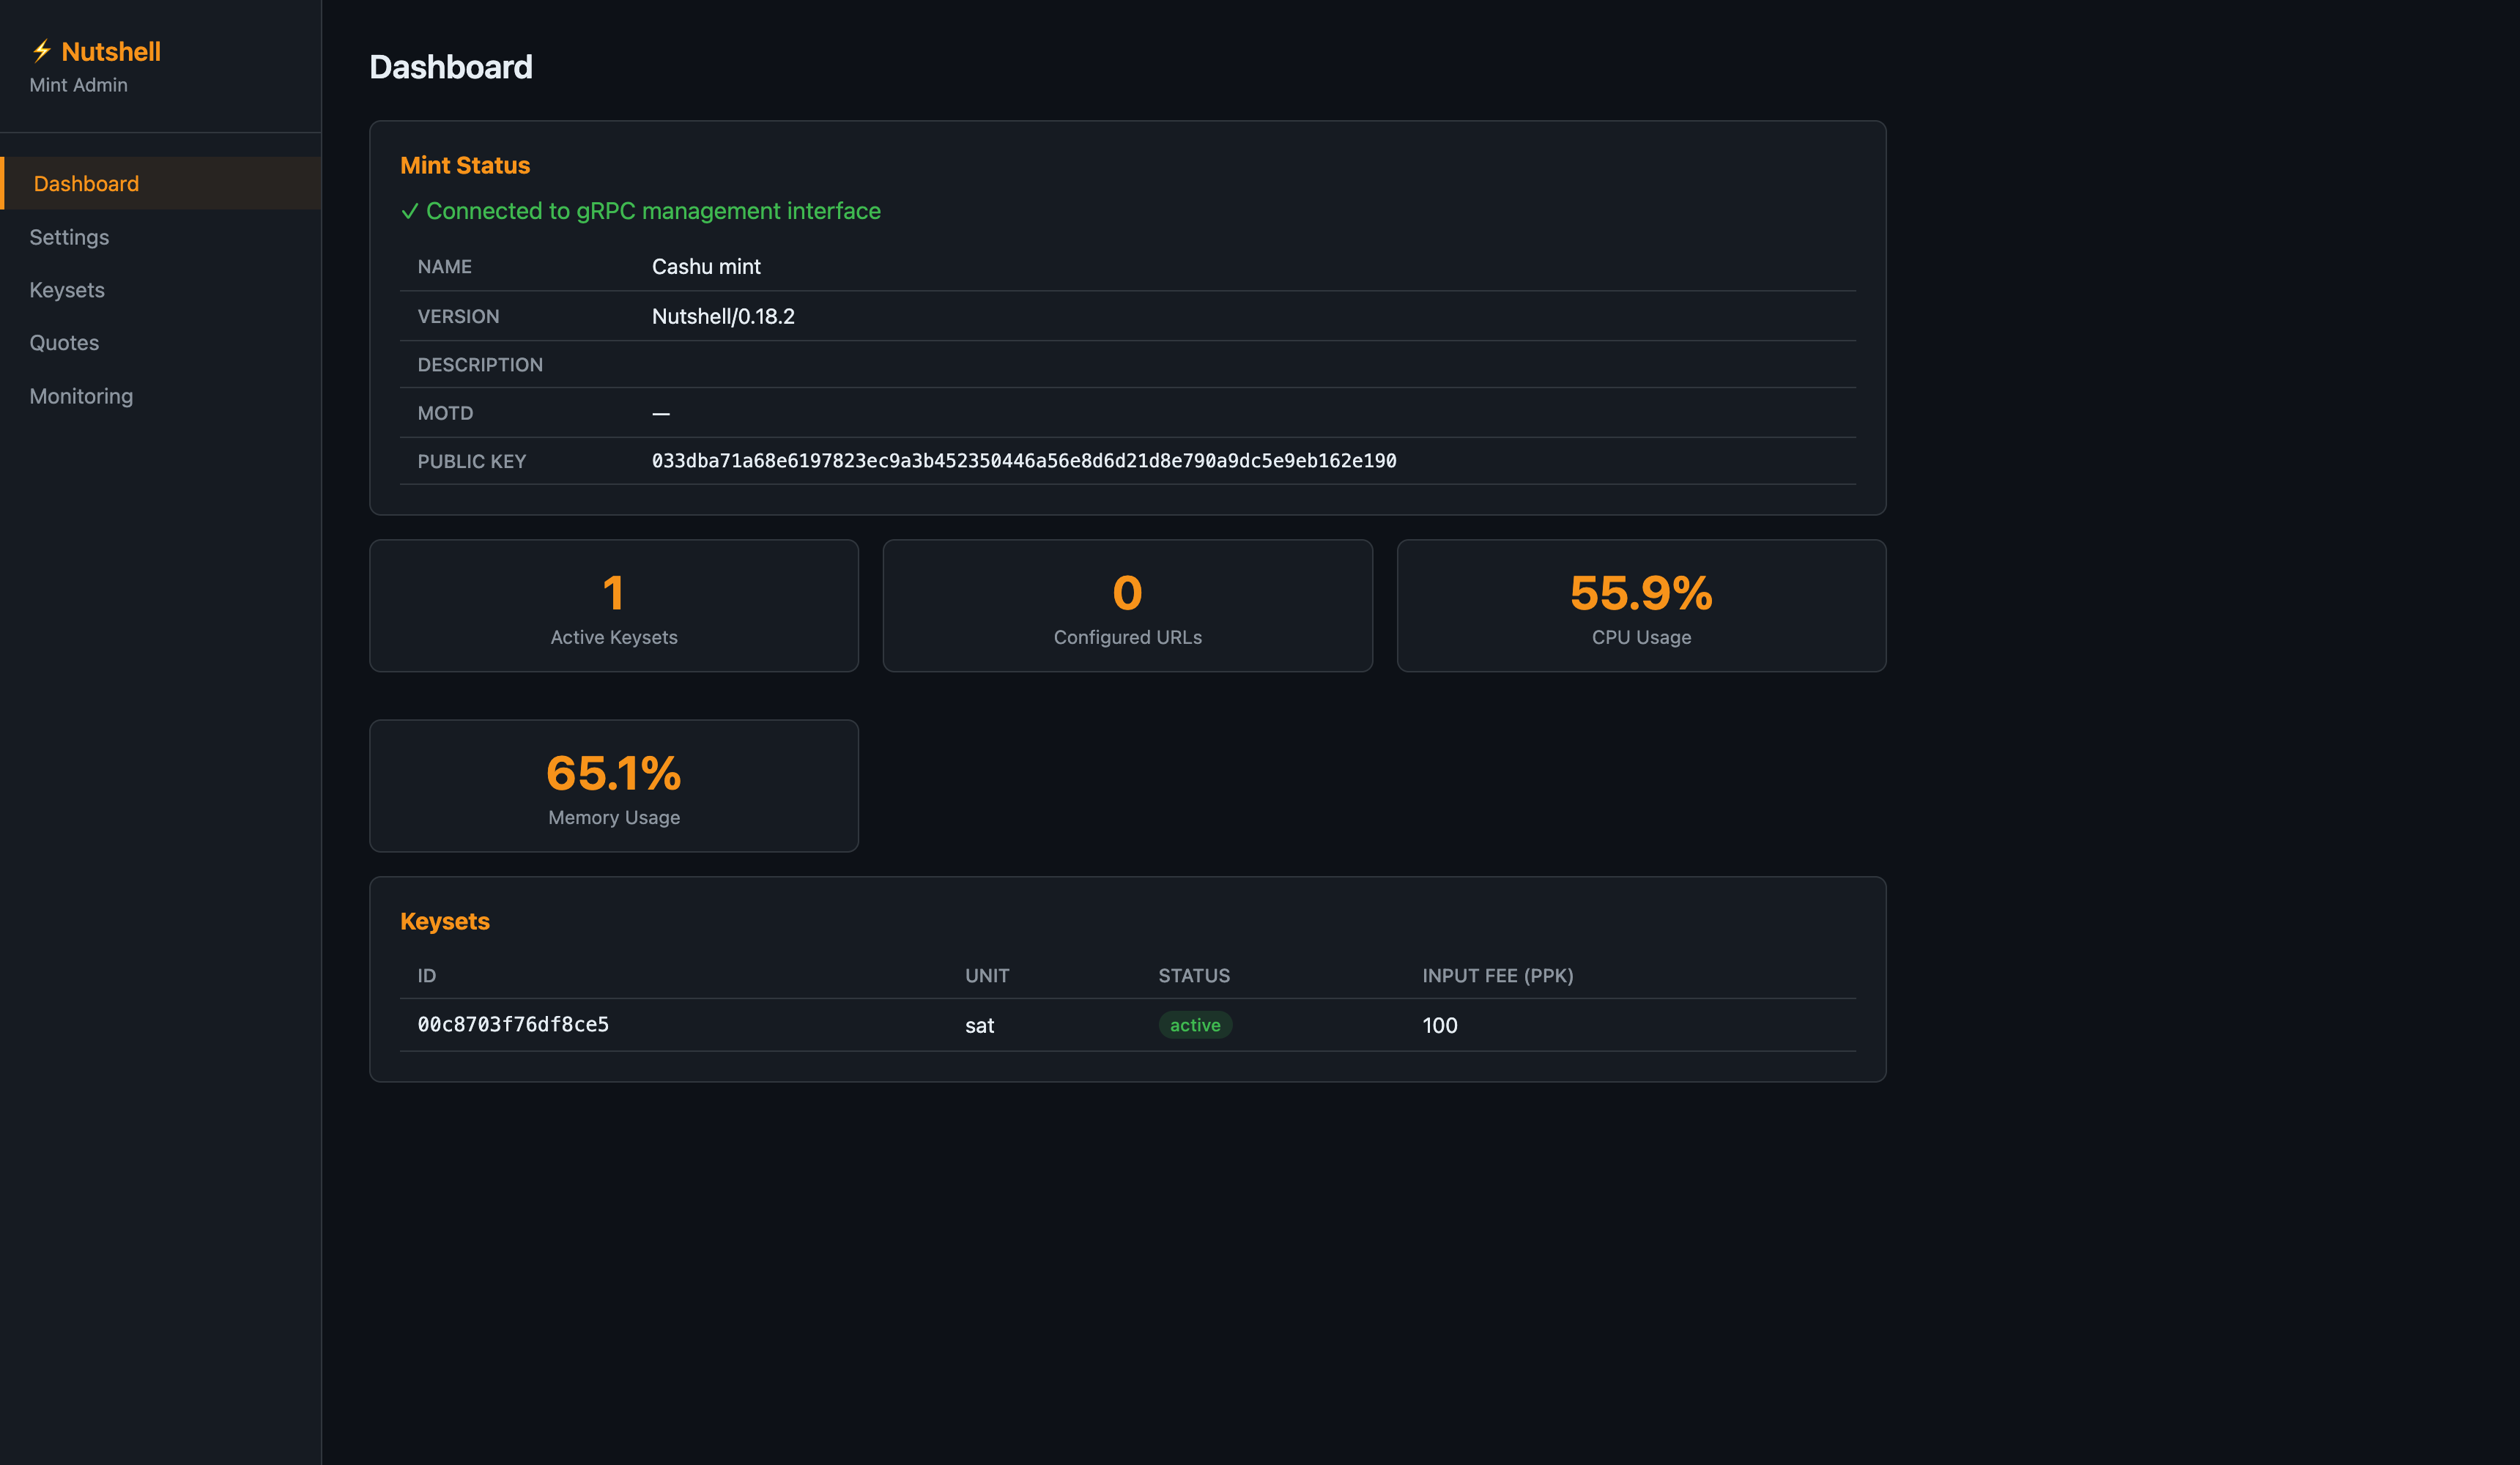The width and height of the screenshot is (2520, 1465).
Task: Click the STATUS column header
Action: coord(1193,975)
